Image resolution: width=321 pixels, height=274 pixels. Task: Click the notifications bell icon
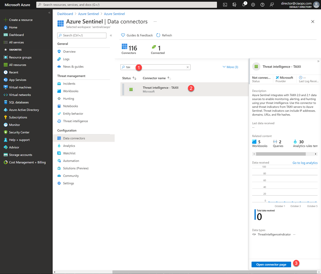point(244,5)
